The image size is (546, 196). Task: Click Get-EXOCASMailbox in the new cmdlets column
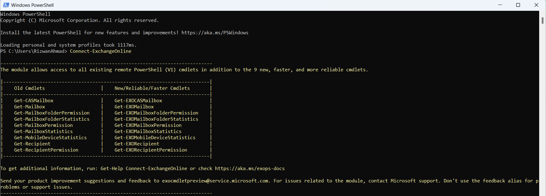pyautogui.click(x=139, y=101)
